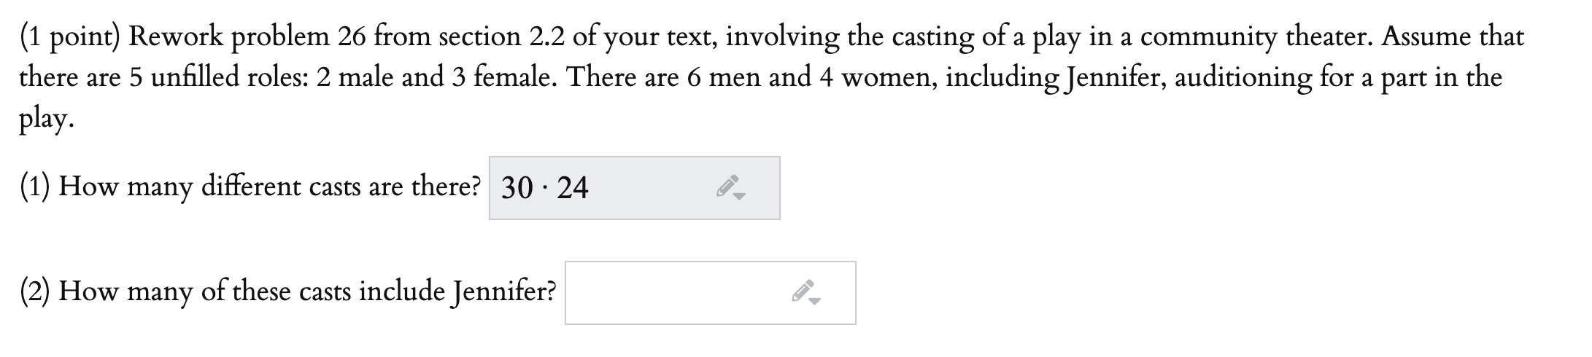The image size is (1592, 357).
Task: Select the empty Jennifer casts answer box
Action: (x=710, y=293)
